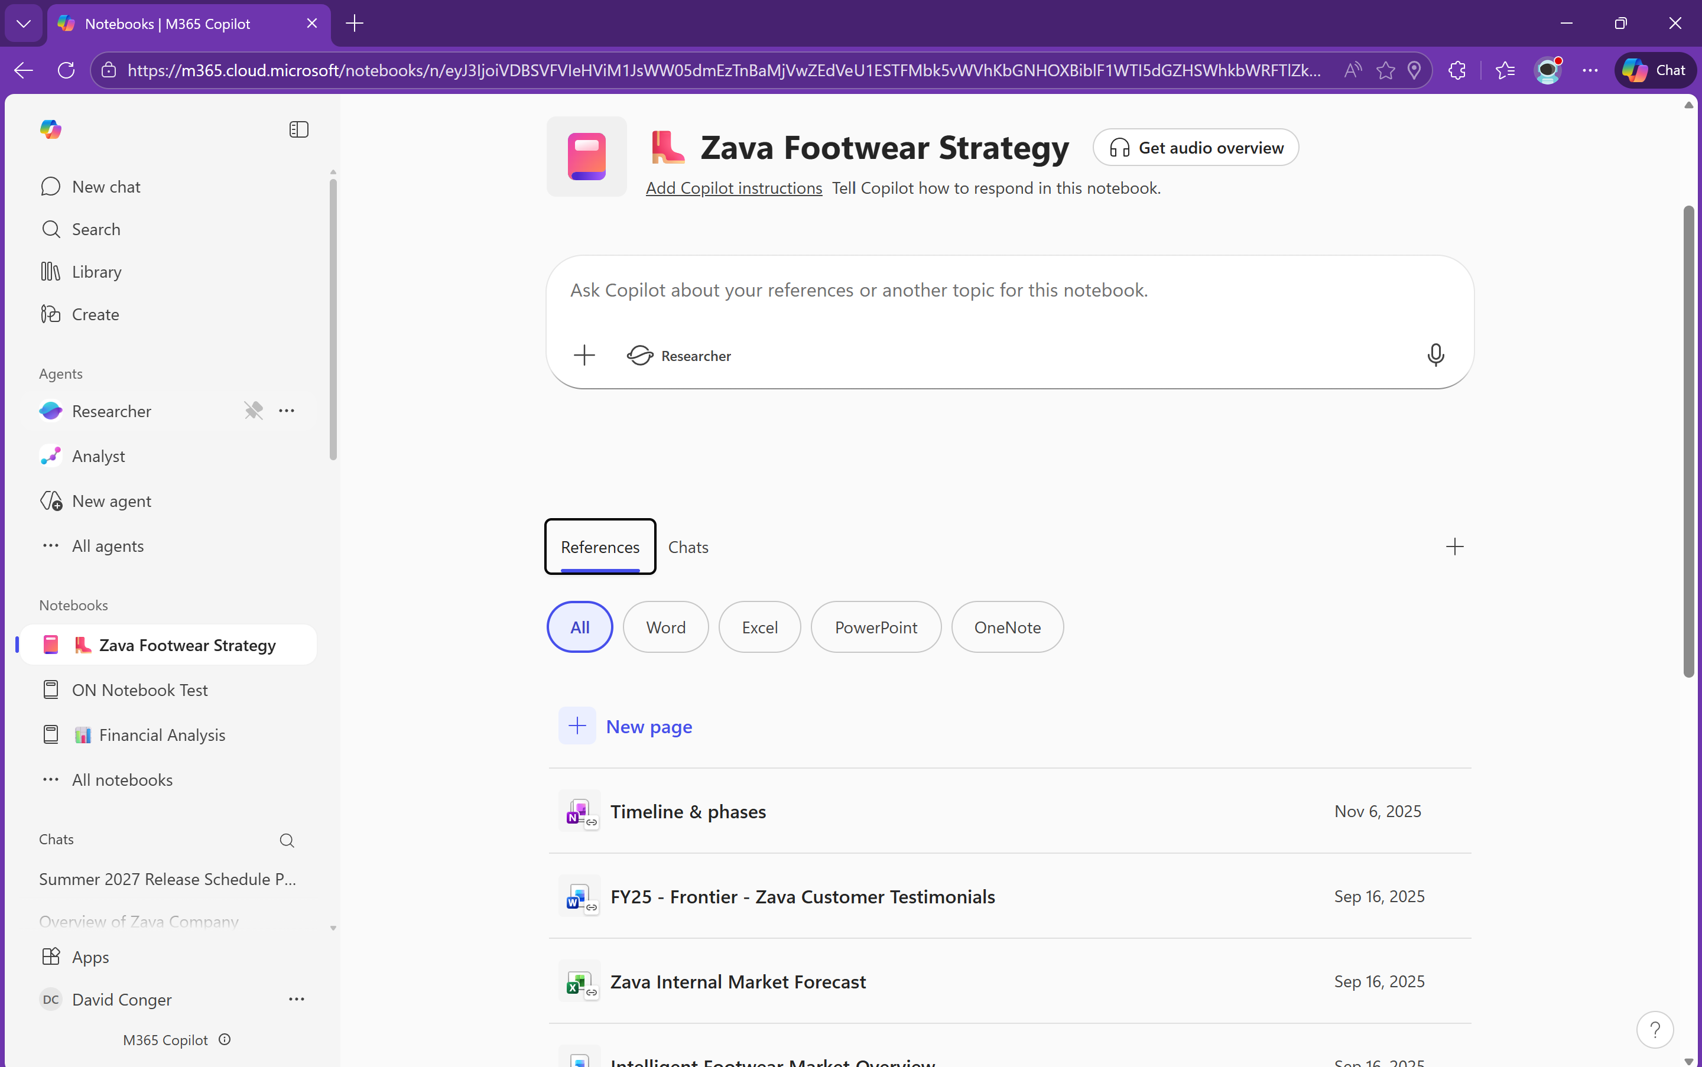Open Summer 2027 Release Schedule chat
The image size is (1702, 1067).
coord(168,879)
